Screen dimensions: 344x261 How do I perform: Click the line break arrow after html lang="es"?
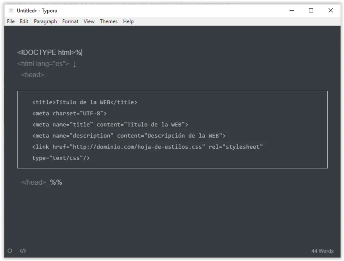point(75,64)
